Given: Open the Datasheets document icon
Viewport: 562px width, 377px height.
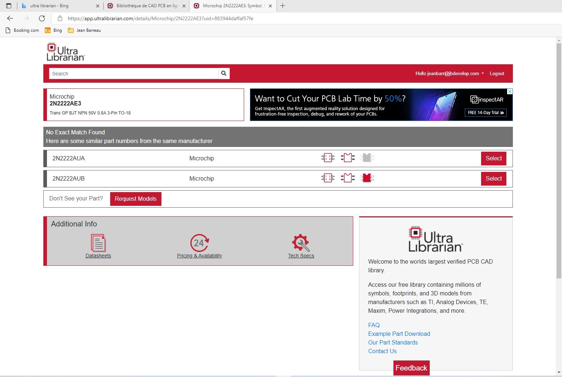Looking at the screenshot, I should coord(98,243).
